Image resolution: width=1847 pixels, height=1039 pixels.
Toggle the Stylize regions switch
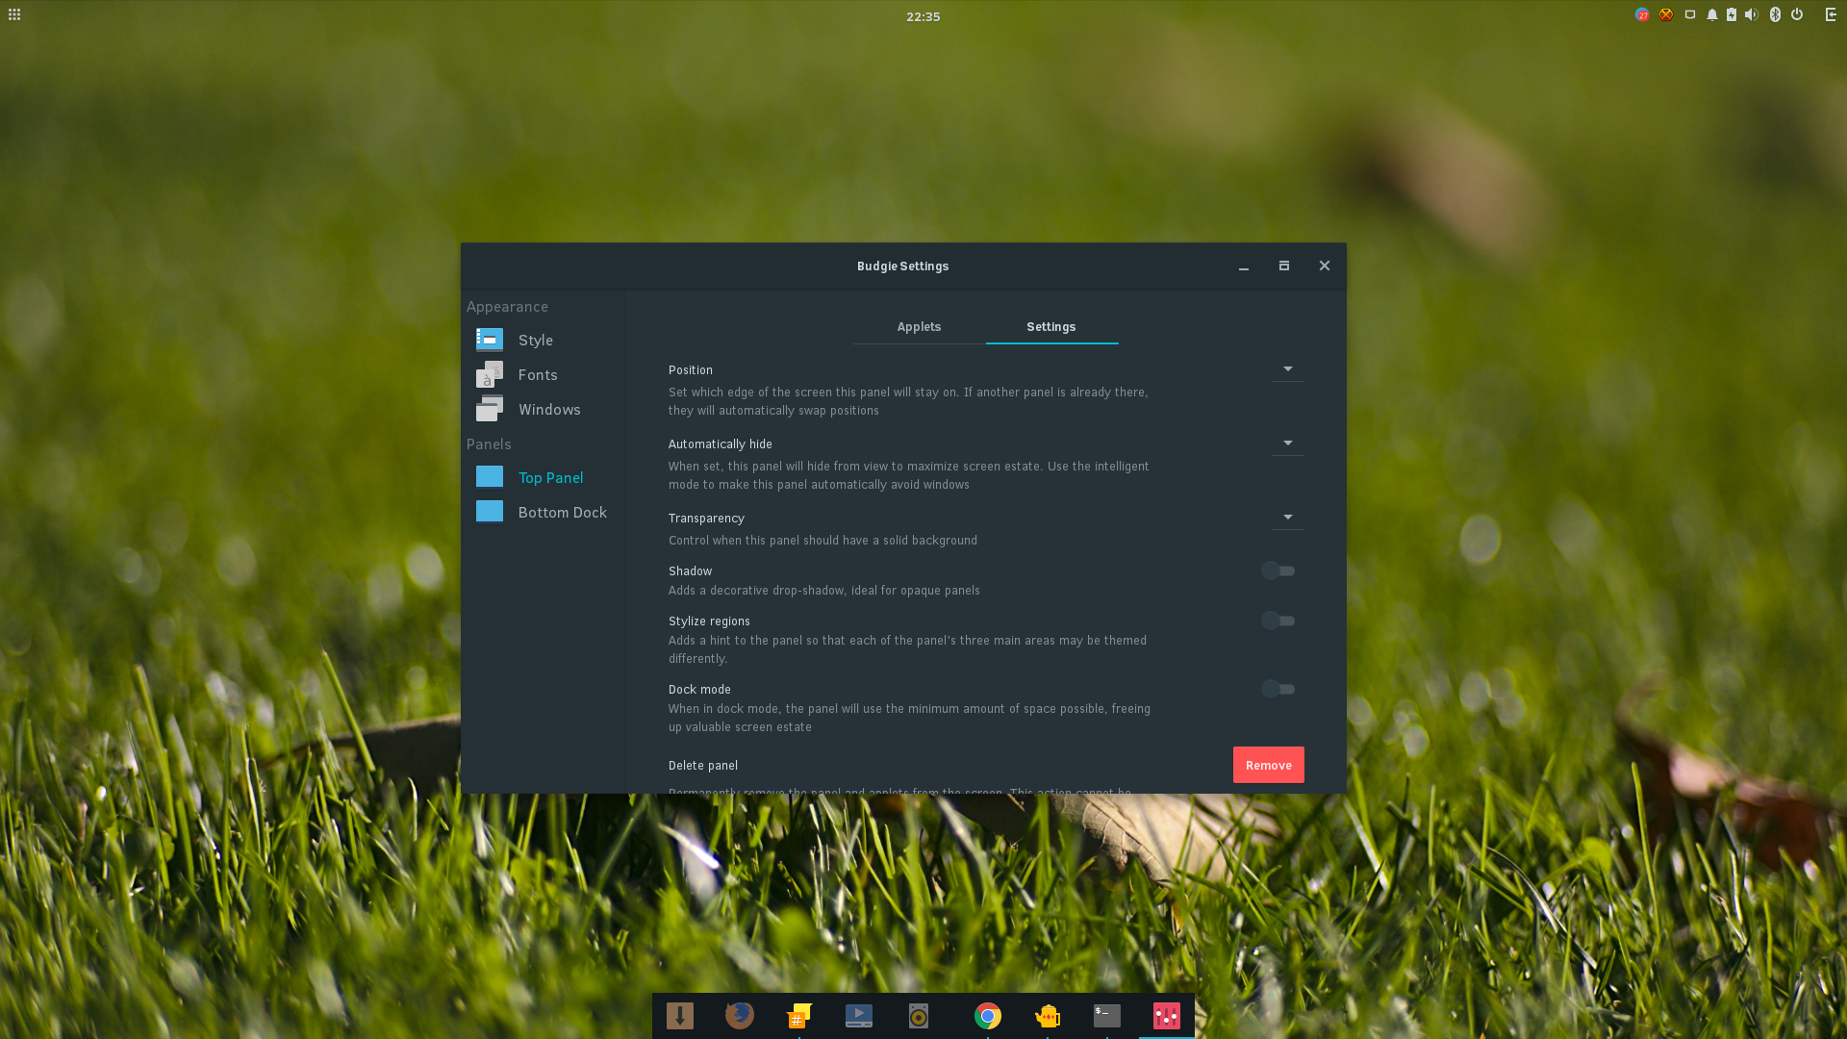(1278, 621)
